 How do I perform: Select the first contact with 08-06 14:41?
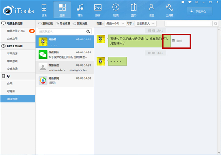pyautogui.click(x=65, y=42)
